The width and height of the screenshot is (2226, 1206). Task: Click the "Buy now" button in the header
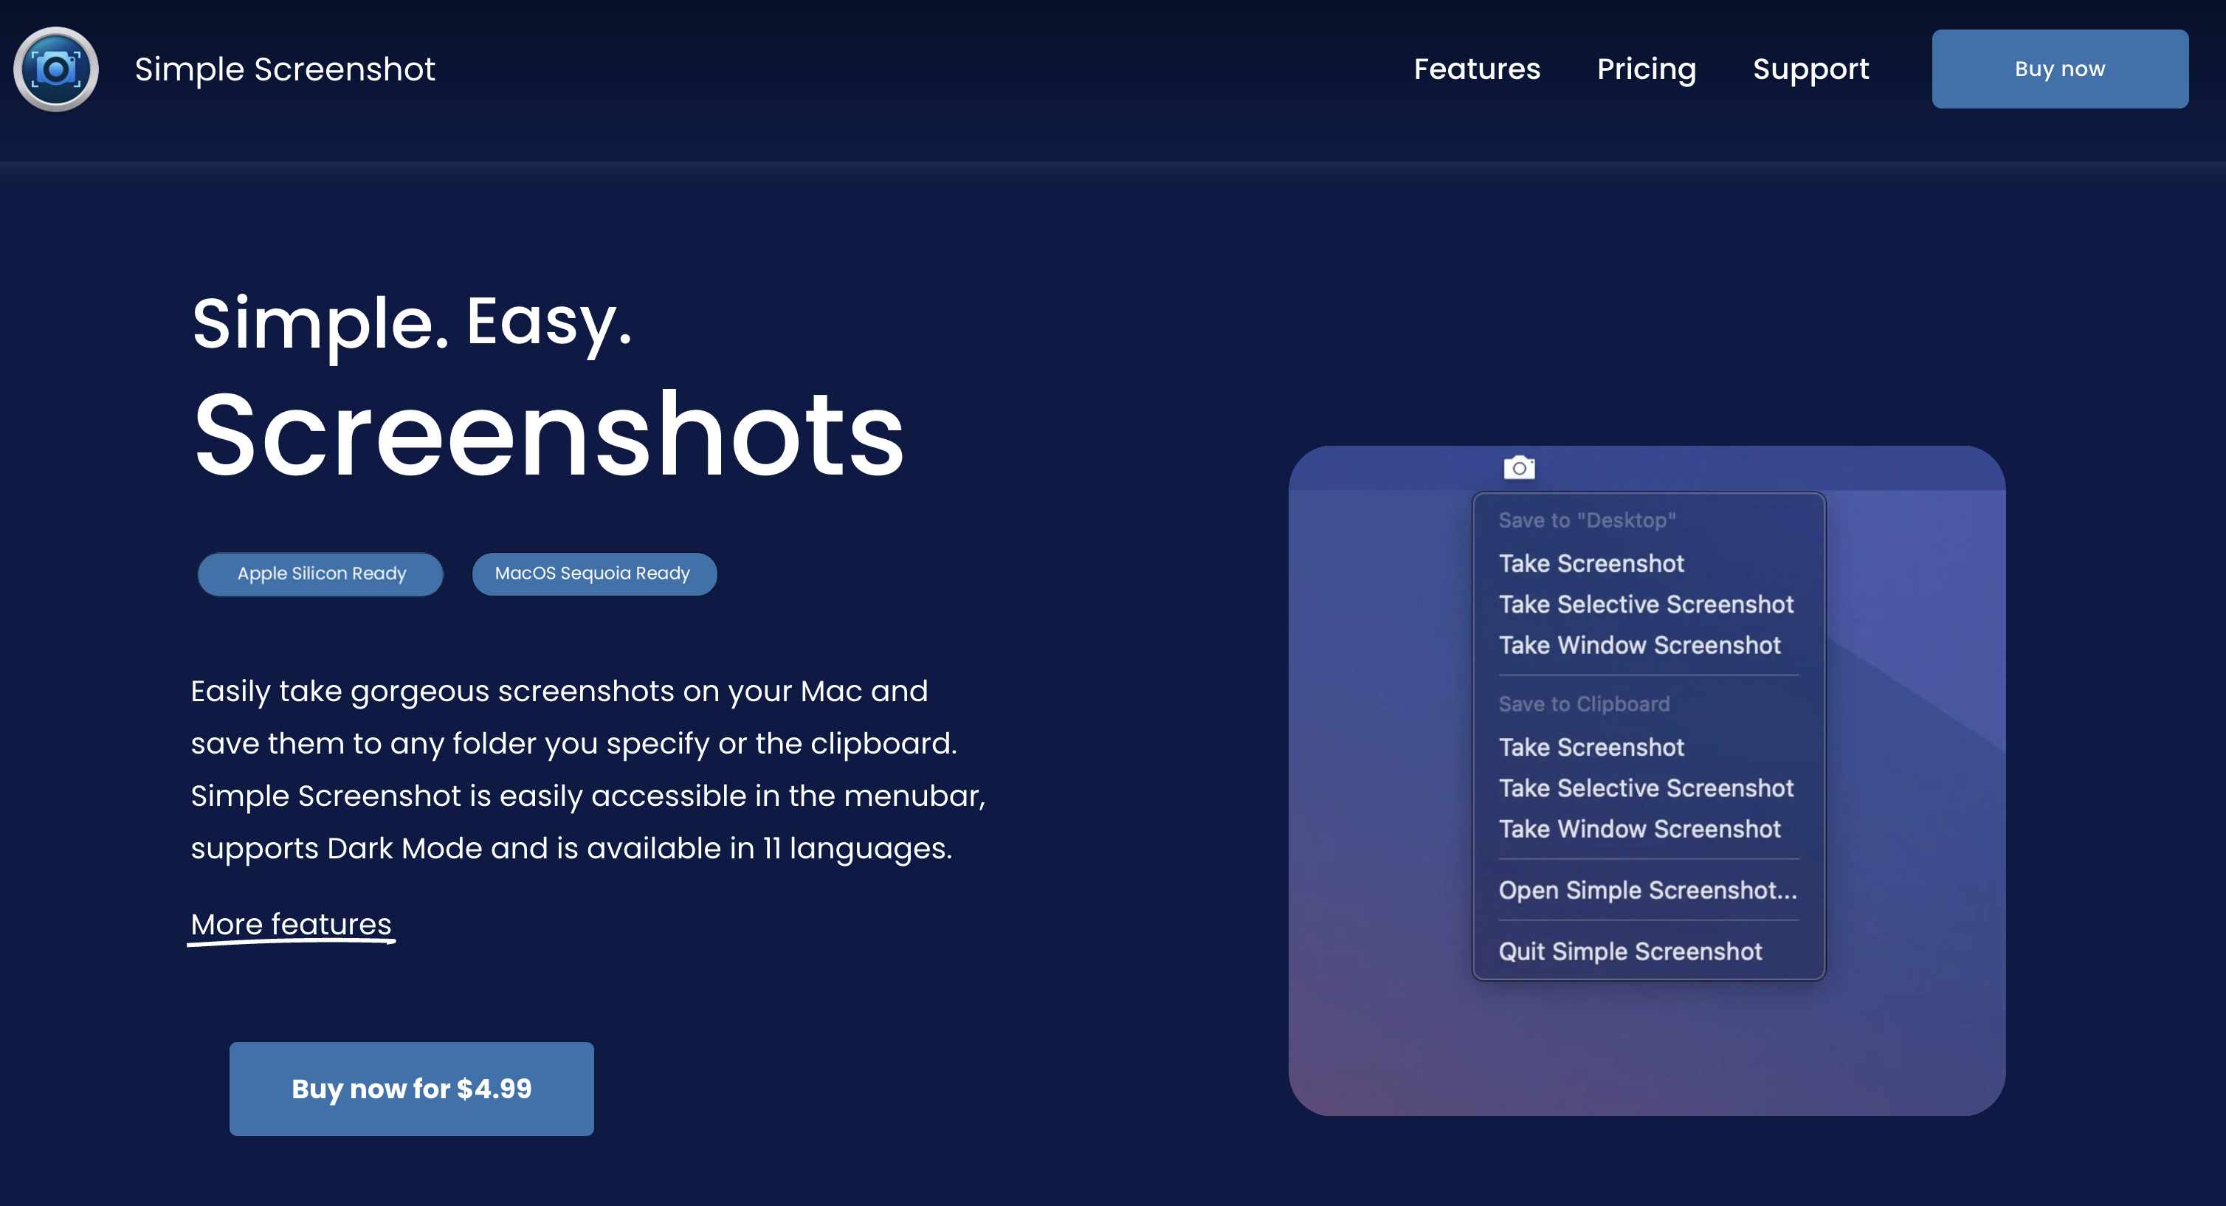(x=2060, y=68)
